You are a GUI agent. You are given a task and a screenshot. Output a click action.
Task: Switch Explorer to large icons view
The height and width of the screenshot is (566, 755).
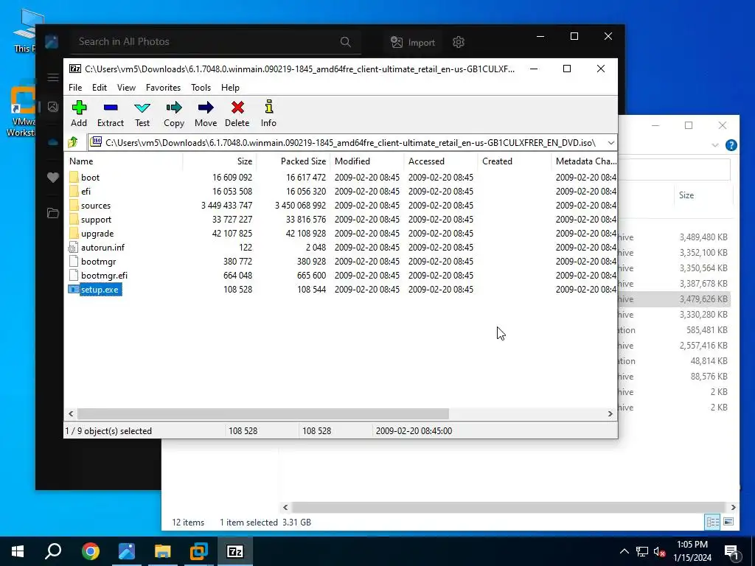tap(728, 522)
